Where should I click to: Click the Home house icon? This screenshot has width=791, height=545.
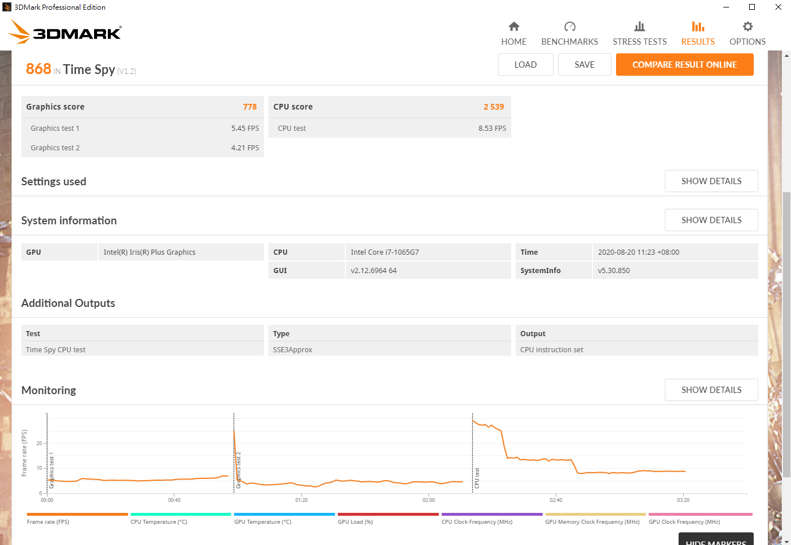[x=513, y=26]
